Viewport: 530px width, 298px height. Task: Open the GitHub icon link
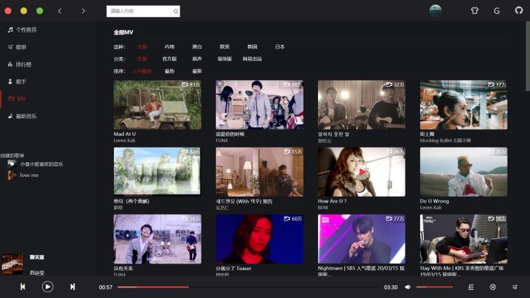click(x=519, y=11)
